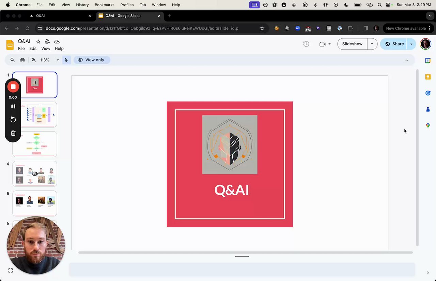This screenshot has height=281, width=436.
Task: Open the Chrome tab search dropdown
Action: pos(430,16)
